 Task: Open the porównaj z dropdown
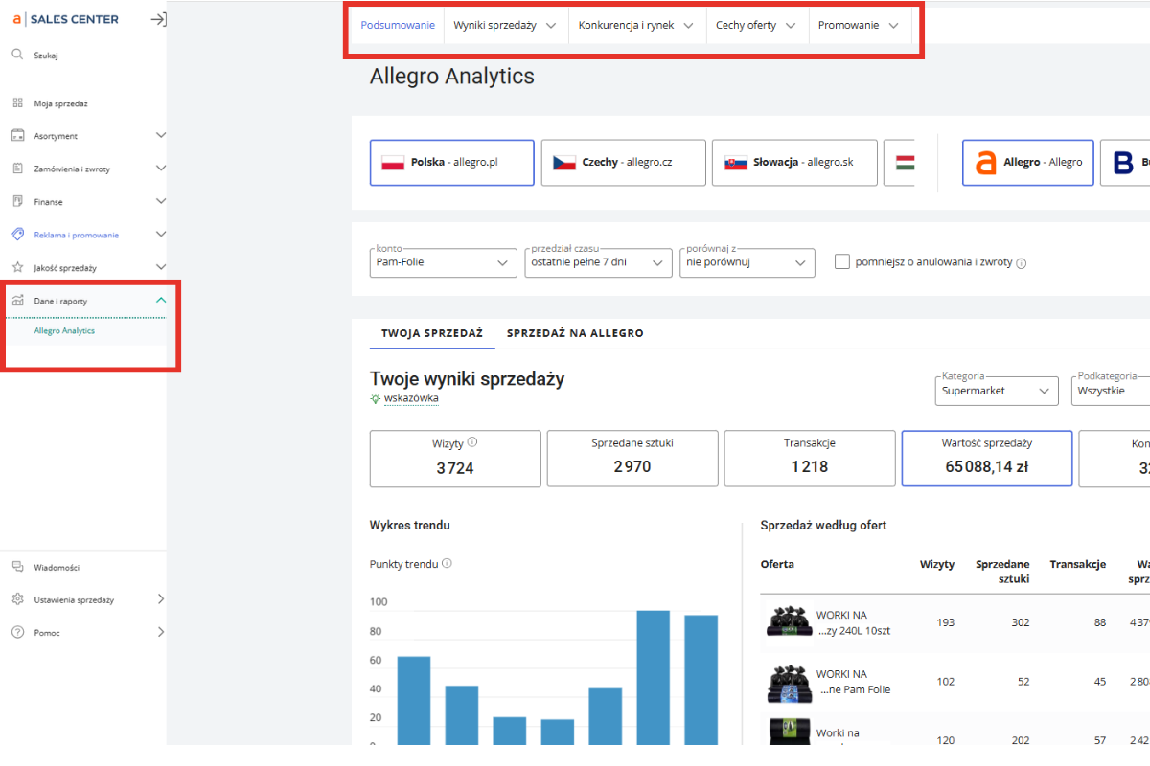[x=747, y=263]
